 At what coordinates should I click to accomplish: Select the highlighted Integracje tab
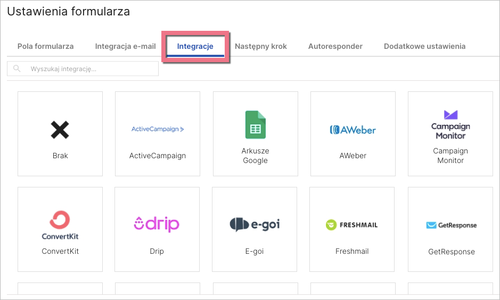[x=195, y=46]
